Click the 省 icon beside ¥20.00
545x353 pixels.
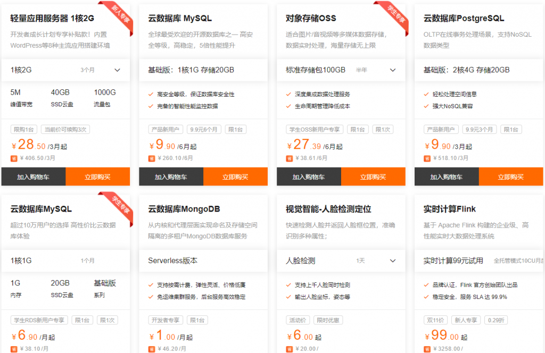pyautogui.click(x=289, y=349)
